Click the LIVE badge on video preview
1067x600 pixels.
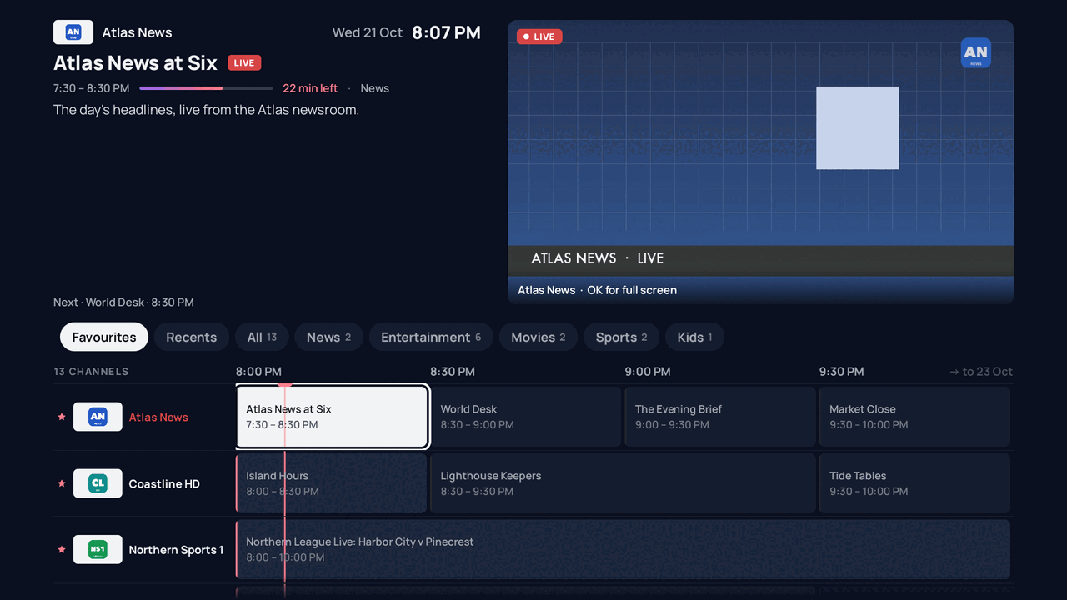tap(539, 37)
